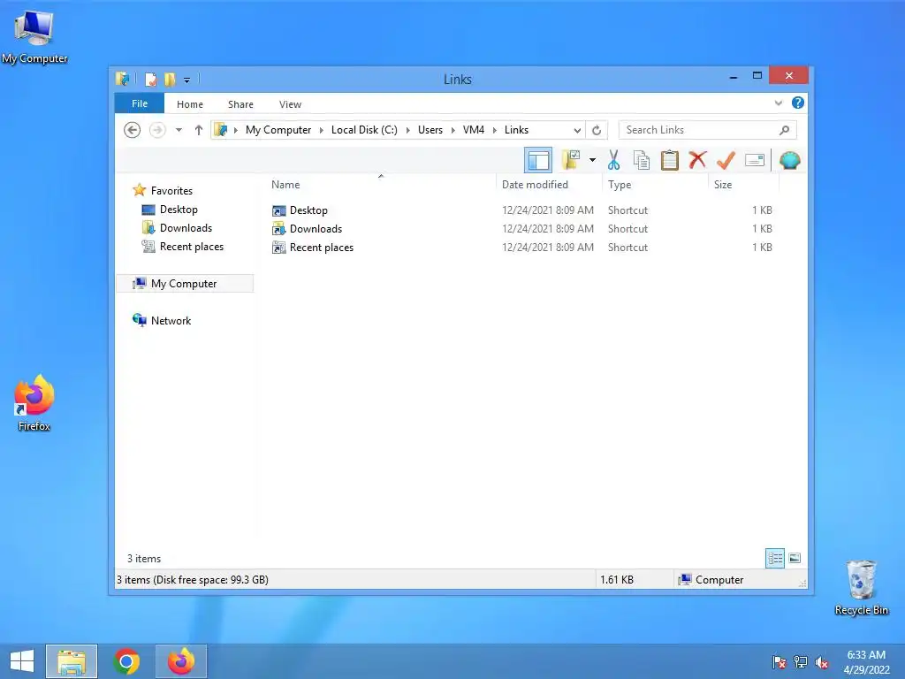Toggle the navigation pane toolbar button

click(538, 160)
